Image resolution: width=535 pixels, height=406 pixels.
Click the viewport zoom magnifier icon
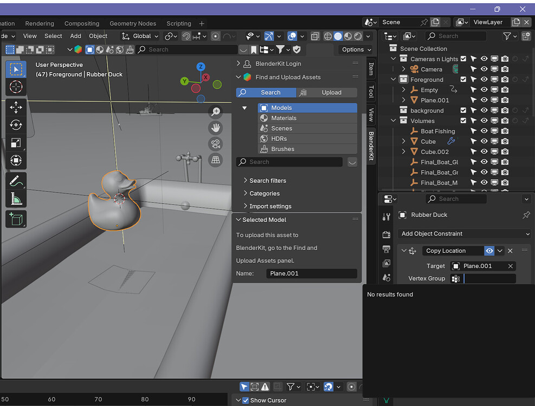216,112
